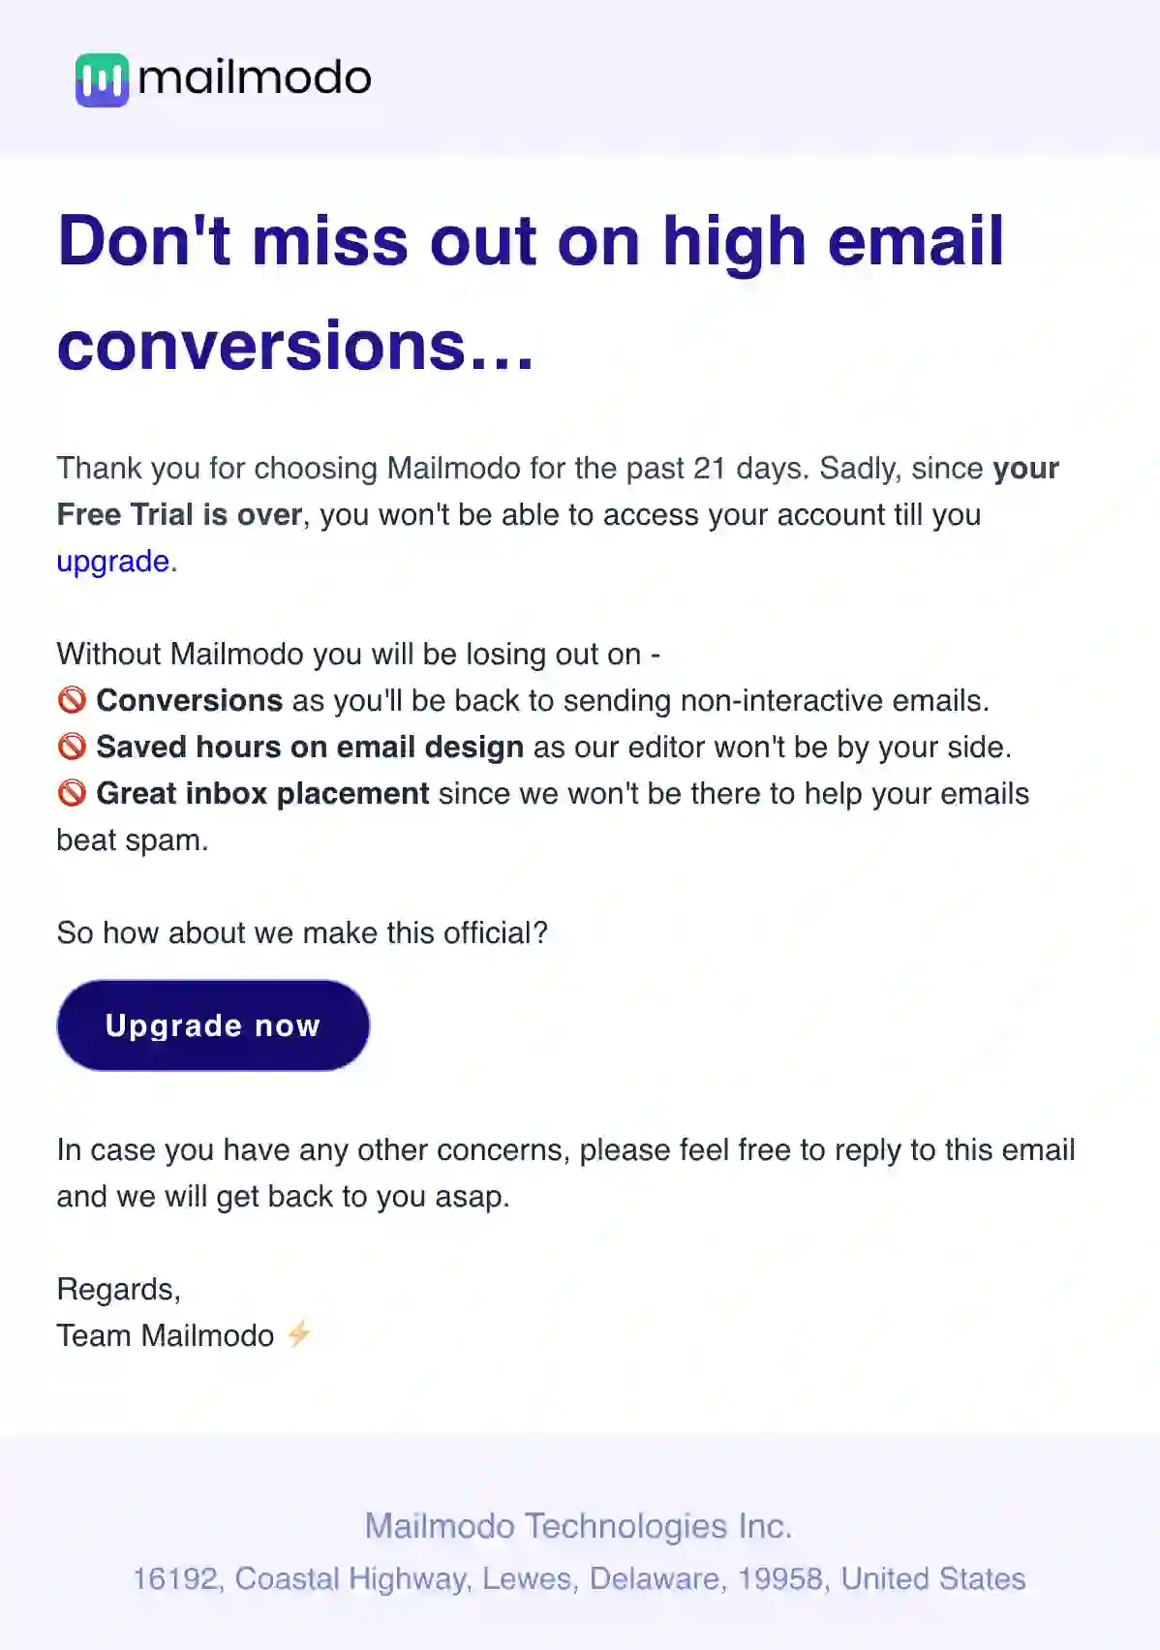This screenshot has width=1160, height=1650.
Task: Open the upgrade hyperlink in the first paragraph
Action: (111, 561)
